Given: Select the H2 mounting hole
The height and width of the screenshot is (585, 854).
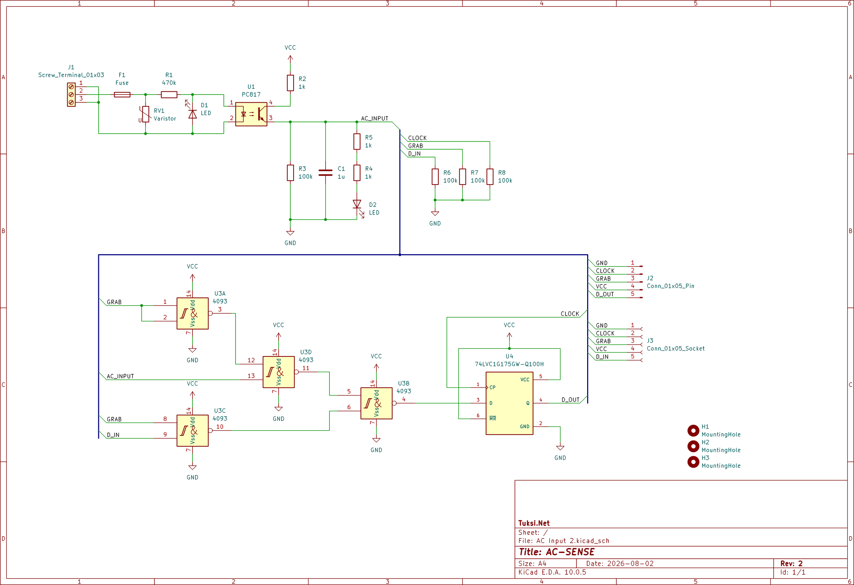Looking at the screenshot, I should tap(694, 446).
